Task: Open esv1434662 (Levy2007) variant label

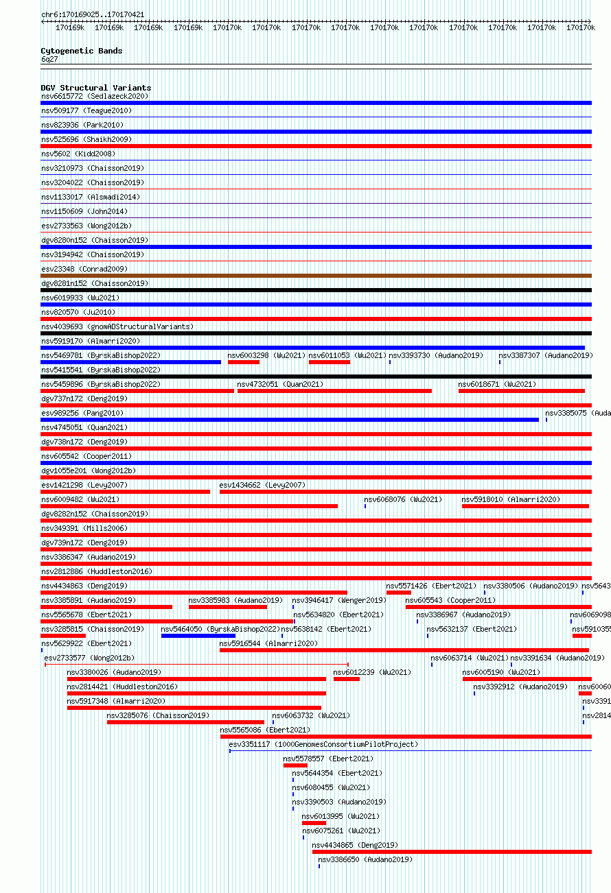Action: [x=262, y=485]
